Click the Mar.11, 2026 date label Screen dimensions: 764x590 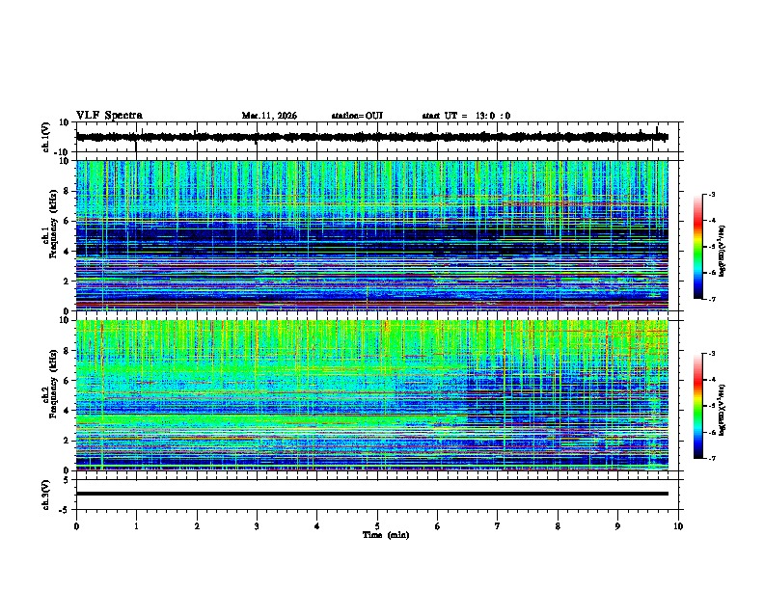(x=269, y=116)
